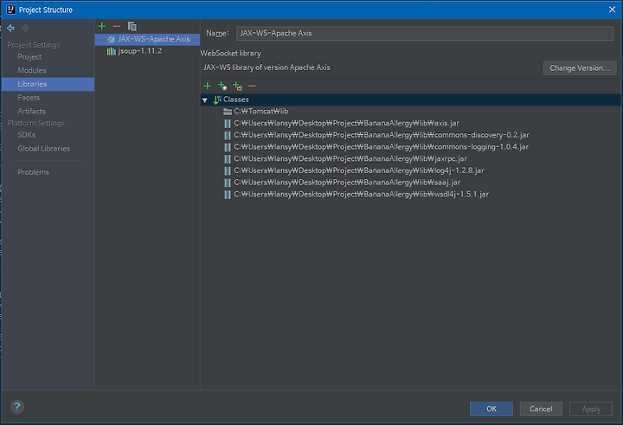
Task: Select the axis.jar path entry
Action: (x=346, y=123)
